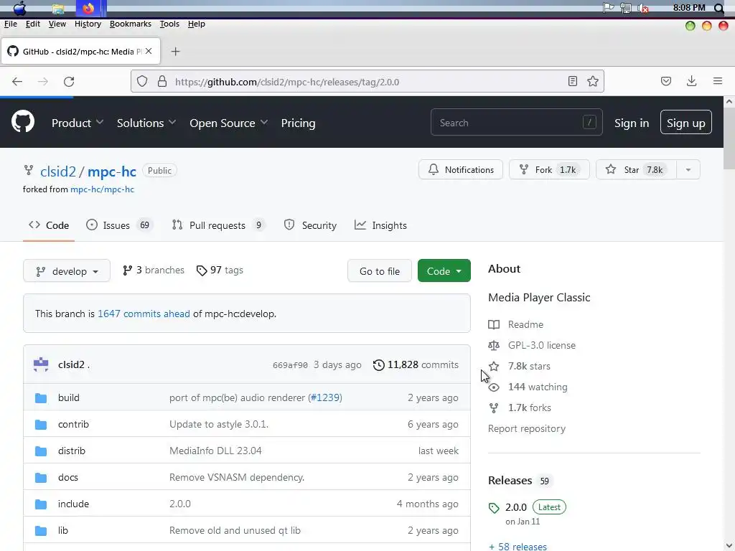Open the 1647 commits ahead link
This screenshot has height=551, width=735.
pos(144,314)
